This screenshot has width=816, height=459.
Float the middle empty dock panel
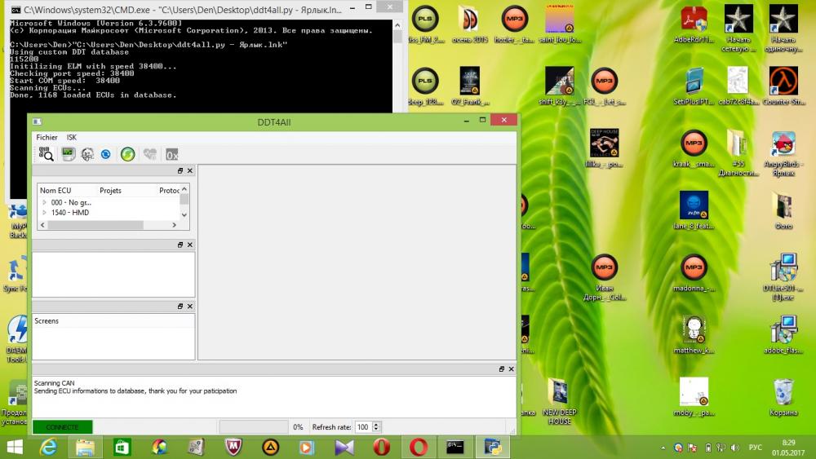[x=180, y=245]
